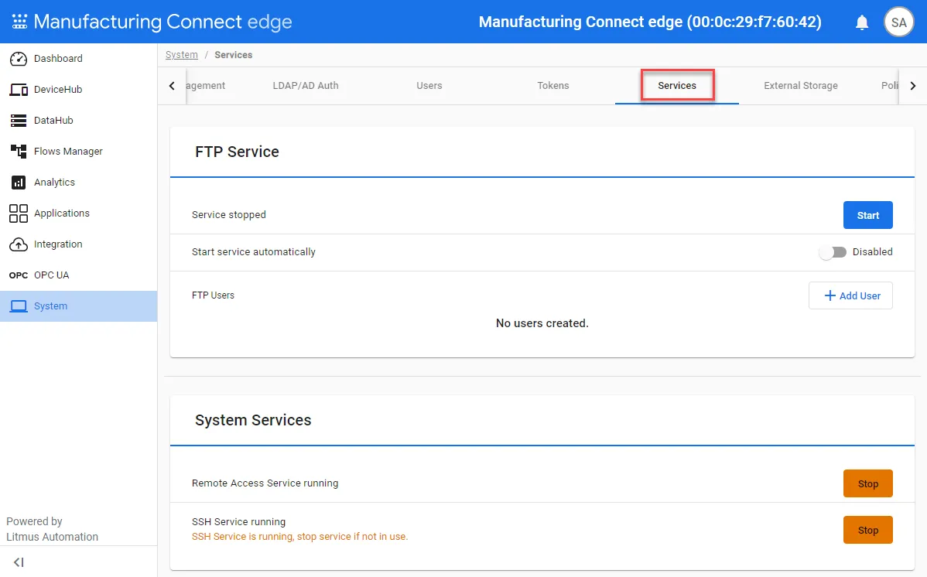This screenshot has height=577, width=927.
Task: Start the FTP service
Action: coord(867,215)
